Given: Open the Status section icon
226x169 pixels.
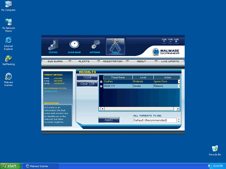Looking at the screenshot, I should [x=53, y=45].
